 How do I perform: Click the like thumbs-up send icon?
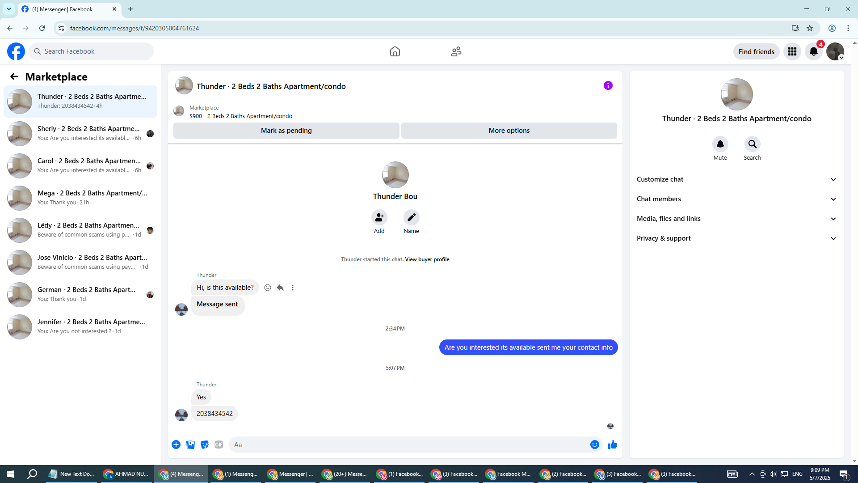coord(612,445)
